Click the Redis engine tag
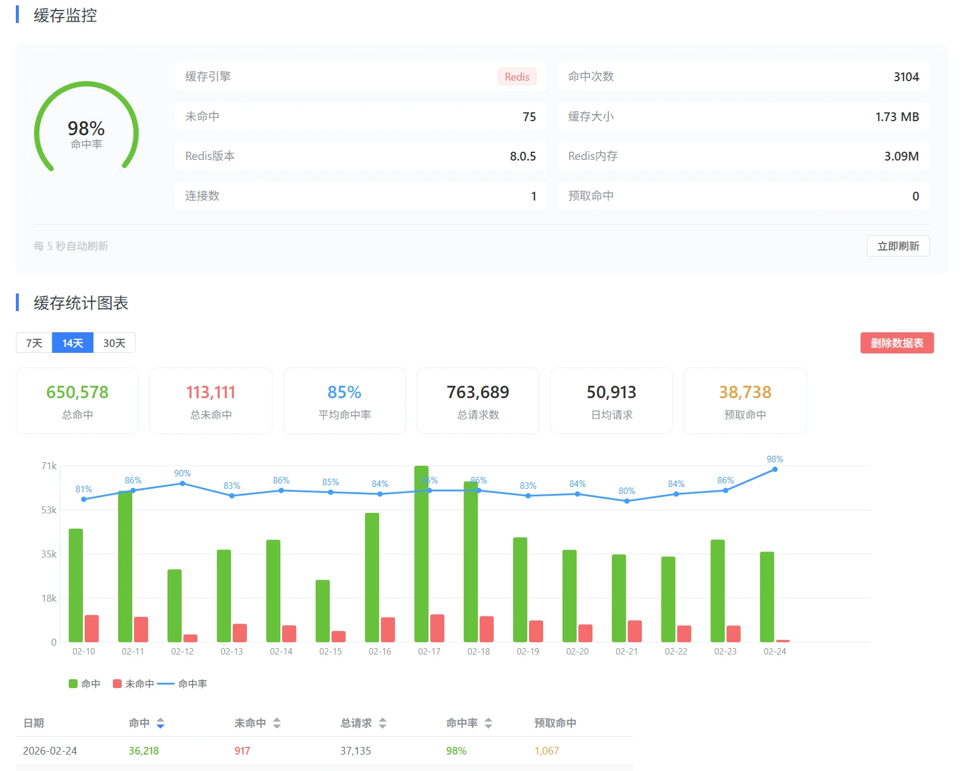 (517, 77)
